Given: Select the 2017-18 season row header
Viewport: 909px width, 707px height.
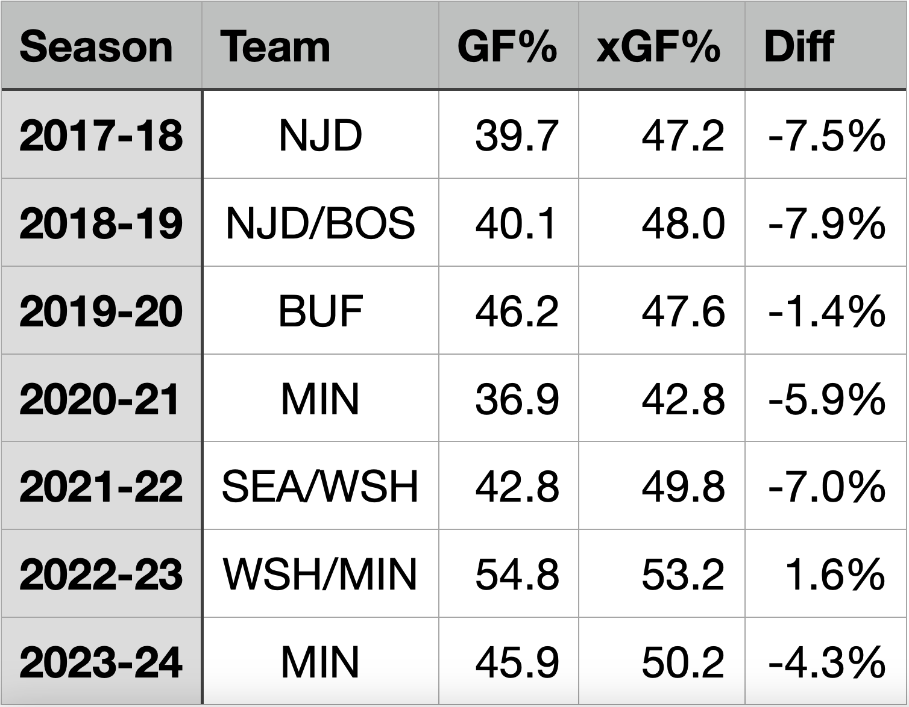Looking at the screenshot, I should pyautogui.click(x=101, y=135).
